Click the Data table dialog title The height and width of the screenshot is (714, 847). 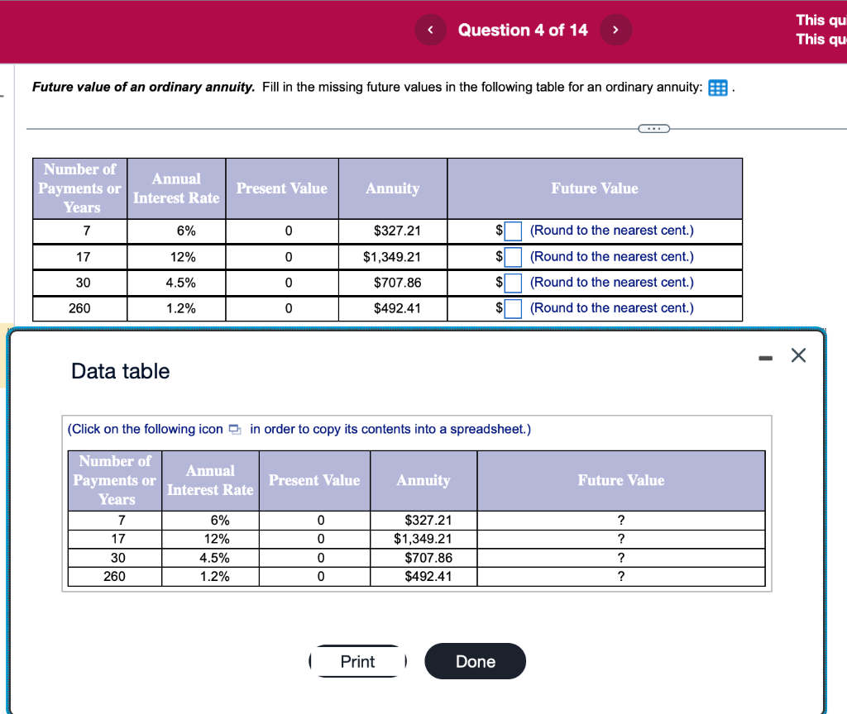[120, 371]
